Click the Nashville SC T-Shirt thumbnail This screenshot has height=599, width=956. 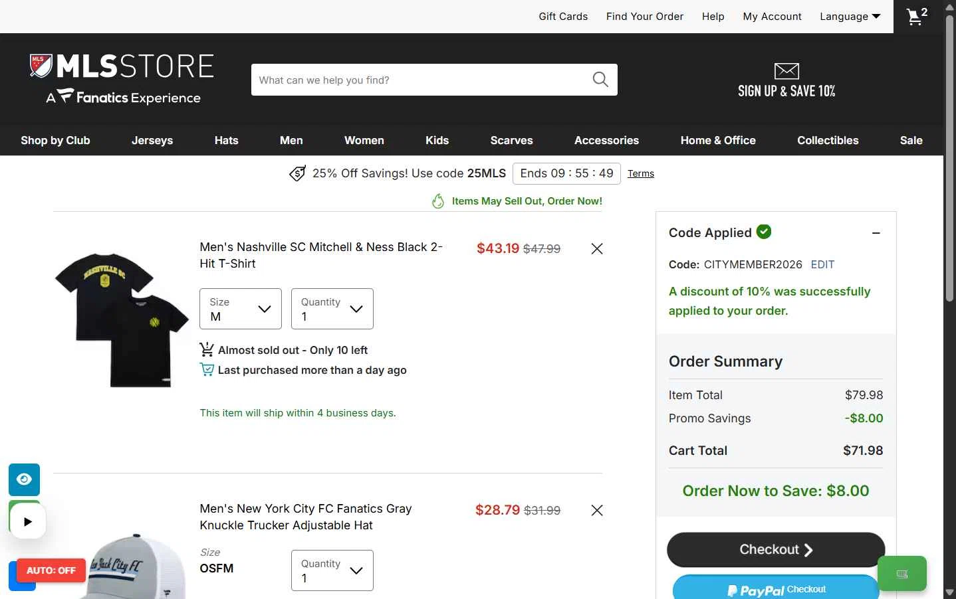(x=122, y=319)
